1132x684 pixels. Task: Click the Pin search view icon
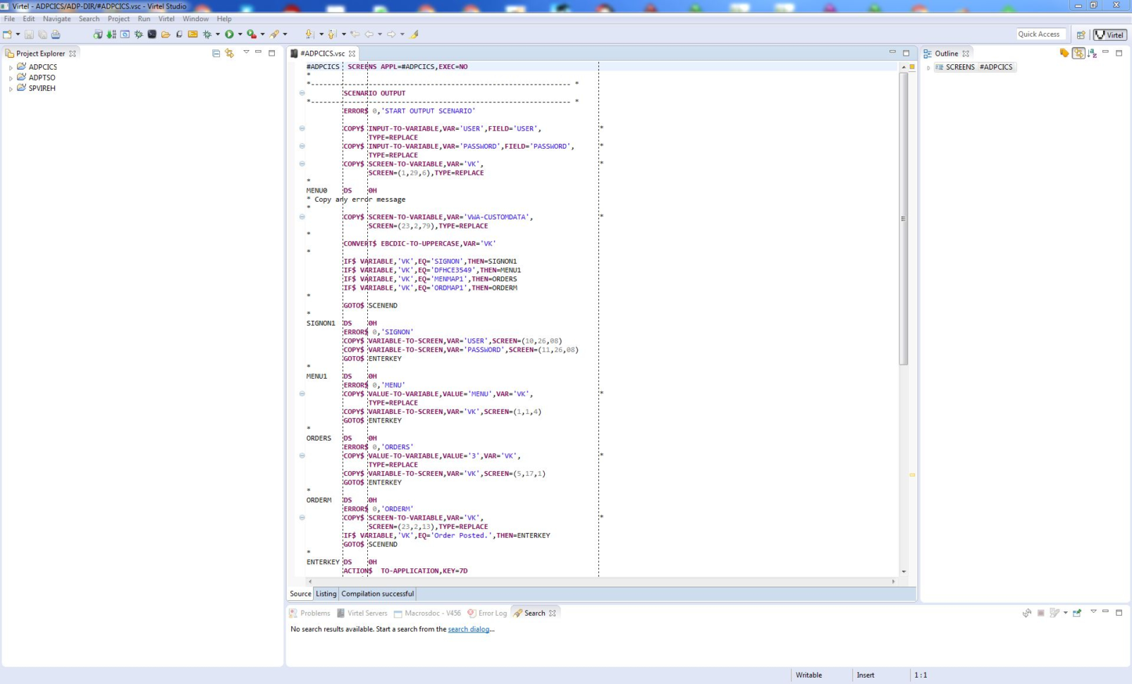[1077, 613]
